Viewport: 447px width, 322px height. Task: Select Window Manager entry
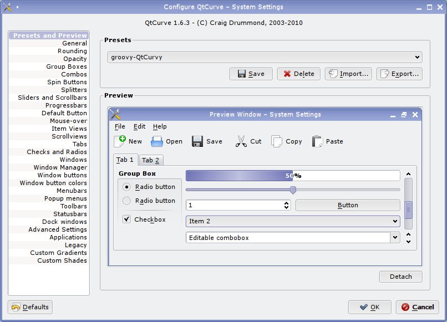(x=49, y=167)
